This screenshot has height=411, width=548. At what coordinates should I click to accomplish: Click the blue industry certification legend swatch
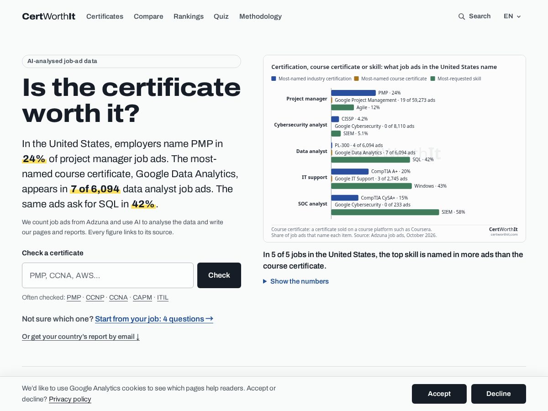point(274,79)
